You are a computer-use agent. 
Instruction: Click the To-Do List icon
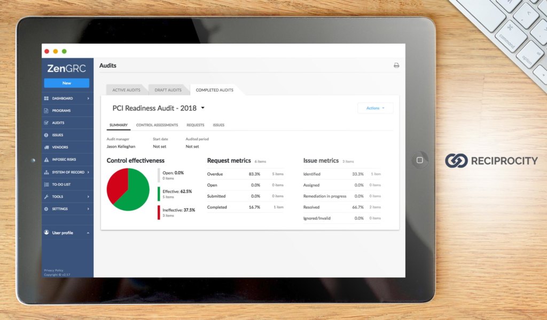tap(46, 184)
